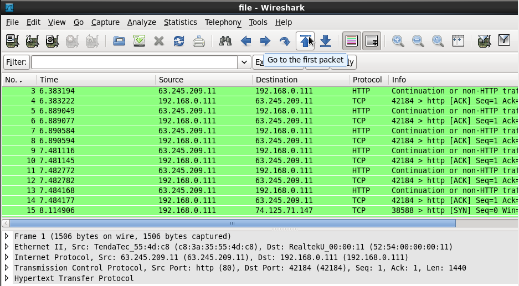Go to packet number icon

pyautogui.click(x=285, y=41)
